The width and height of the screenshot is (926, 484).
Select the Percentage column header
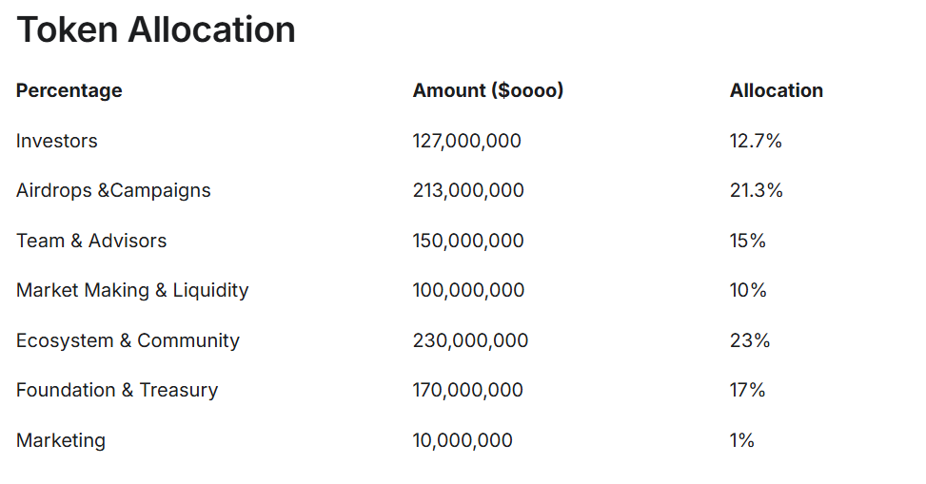pyautogui.click(x=69, y=90)
